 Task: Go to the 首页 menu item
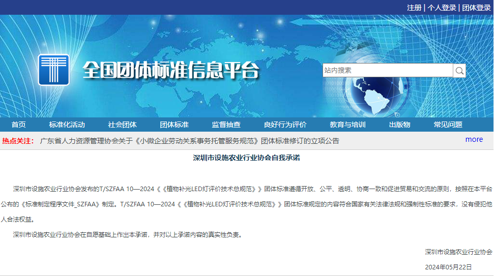tap(19, 125)
